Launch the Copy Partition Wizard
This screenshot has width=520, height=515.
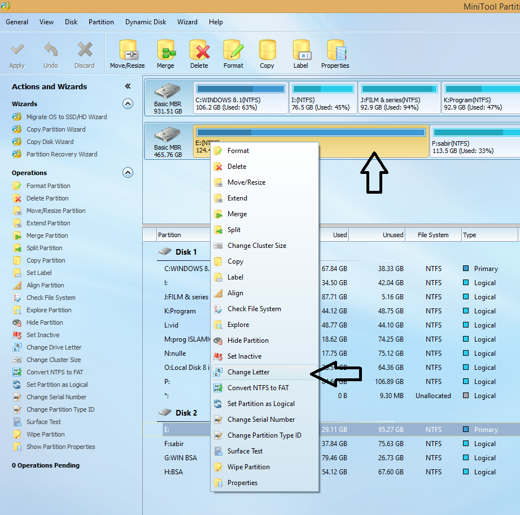49,129
